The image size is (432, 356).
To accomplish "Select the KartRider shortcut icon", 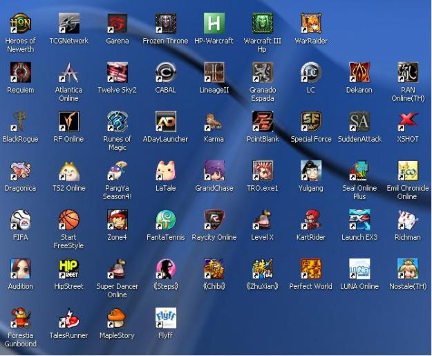I will (x=310, y=220).
